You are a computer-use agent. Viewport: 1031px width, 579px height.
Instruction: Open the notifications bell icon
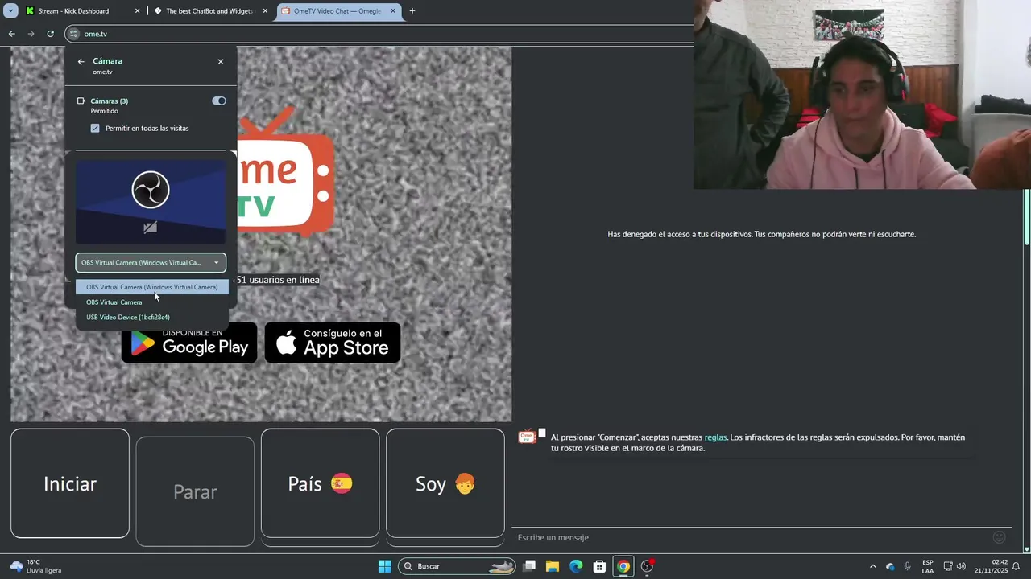[1017, 566]
